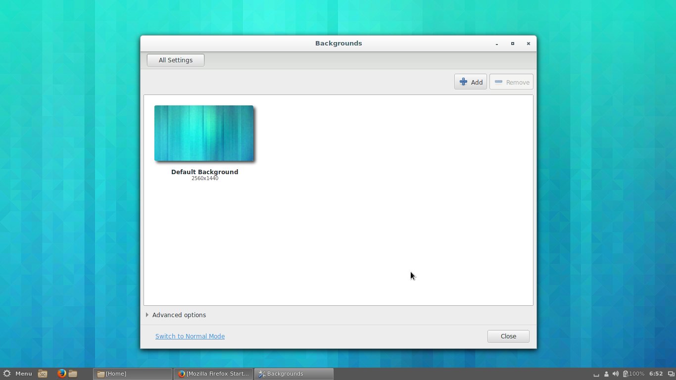Switch to Mozilla Firefox taskbar window

pyautogui.click(x=213, y=374)
